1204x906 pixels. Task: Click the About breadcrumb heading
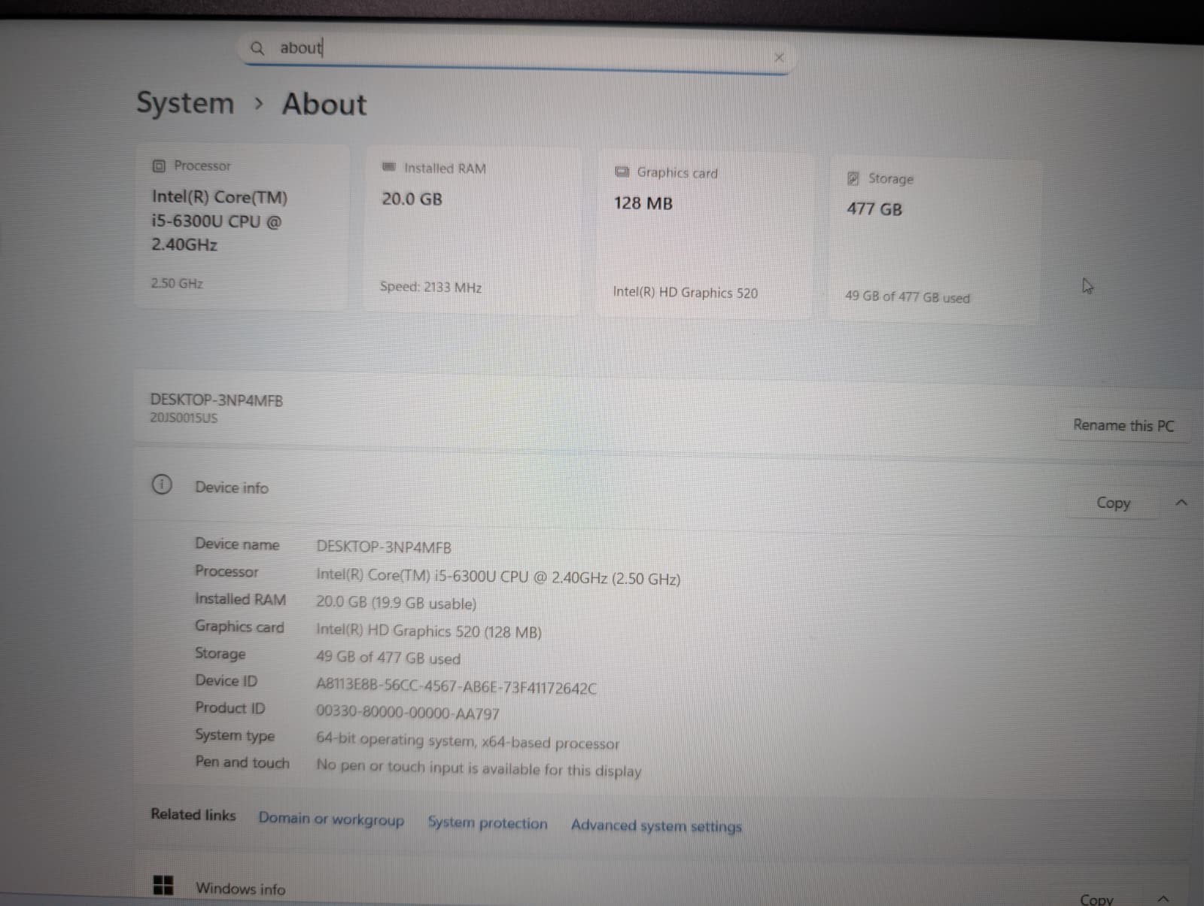pyautogui.click(x=324, y=104)
